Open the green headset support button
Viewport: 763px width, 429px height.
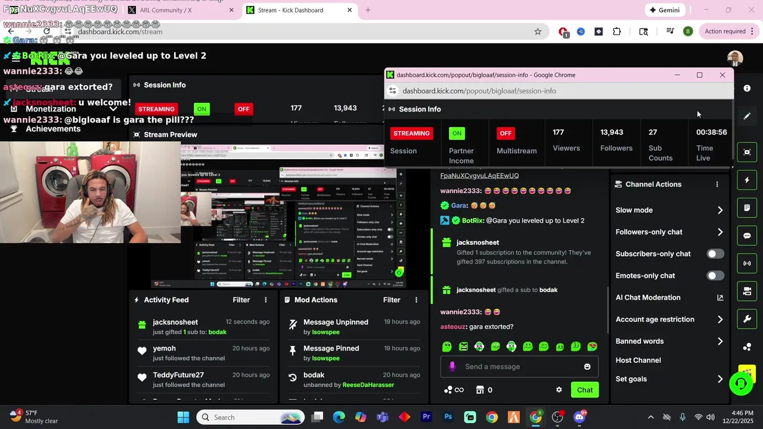pyautogui.click(x=741, y=384)
